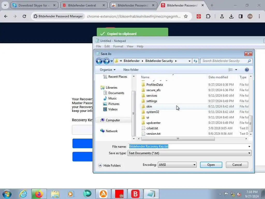265x199 pixels.
Task: Open Chrome Labs flask icon
Action: [x=222, y=16]
